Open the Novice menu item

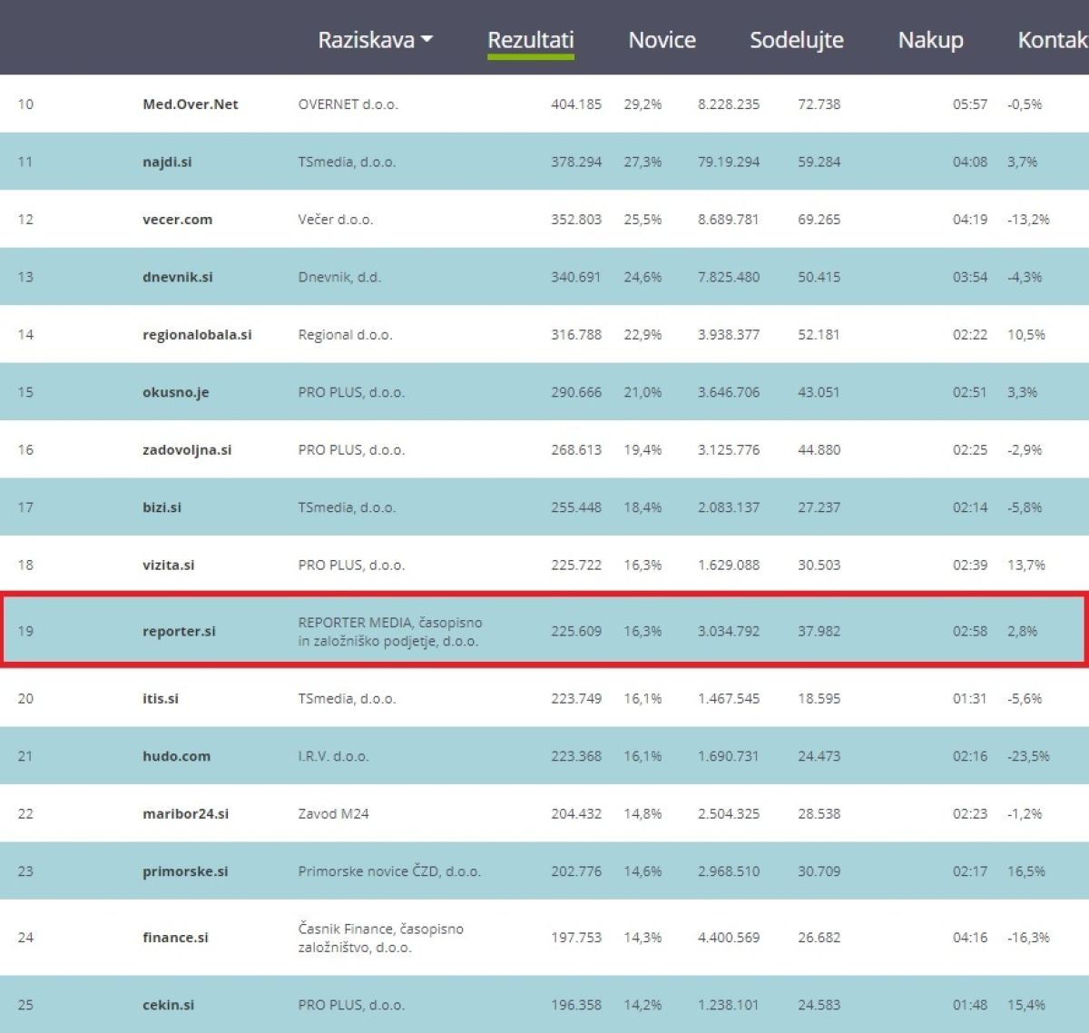662,40
